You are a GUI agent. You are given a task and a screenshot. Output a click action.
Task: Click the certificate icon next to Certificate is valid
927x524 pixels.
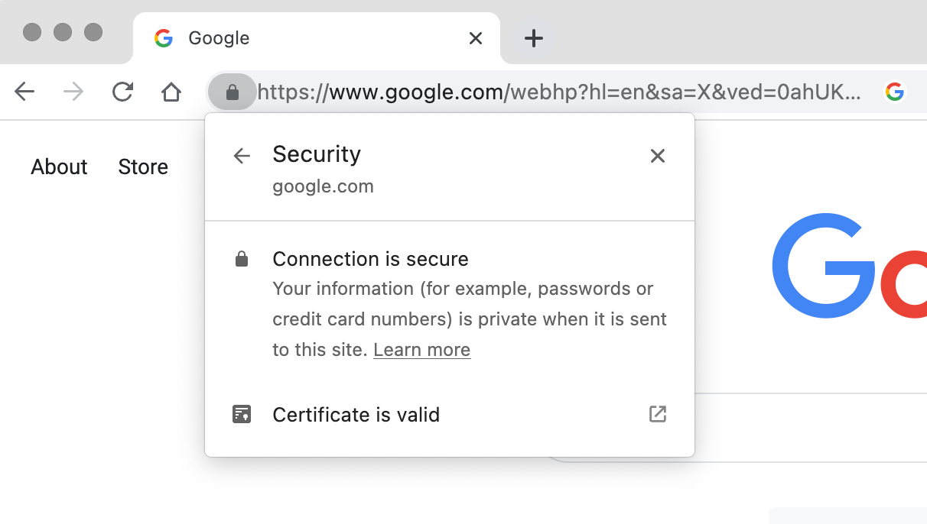[x=241, y=414]
